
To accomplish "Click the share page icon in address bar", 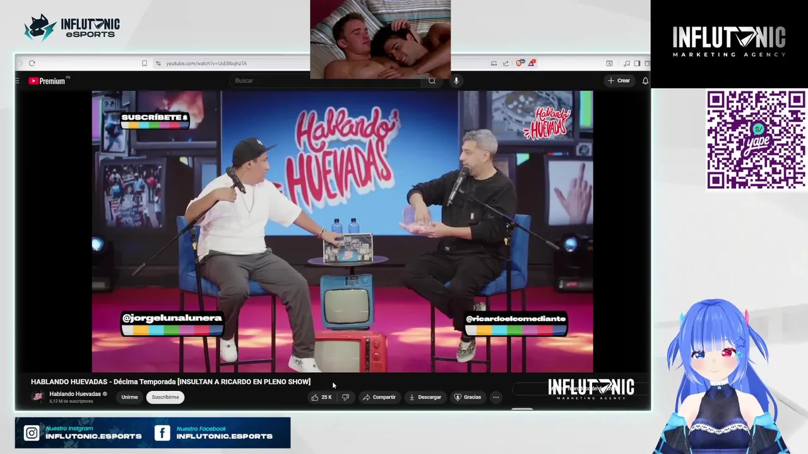I will [506, 63].
